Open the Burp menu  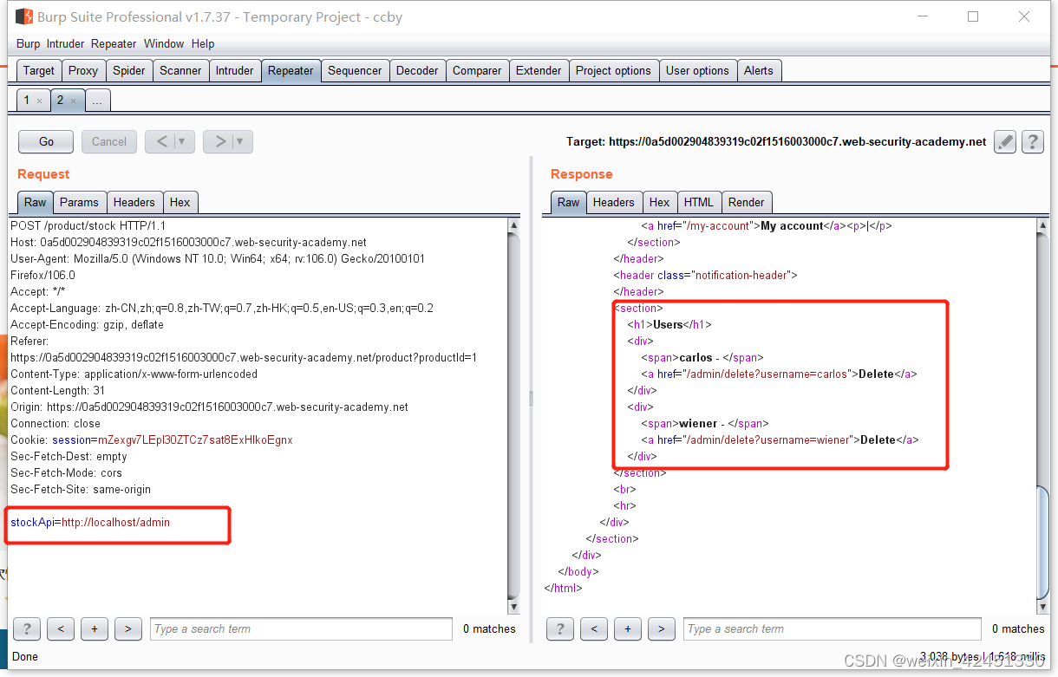(28, 43)
